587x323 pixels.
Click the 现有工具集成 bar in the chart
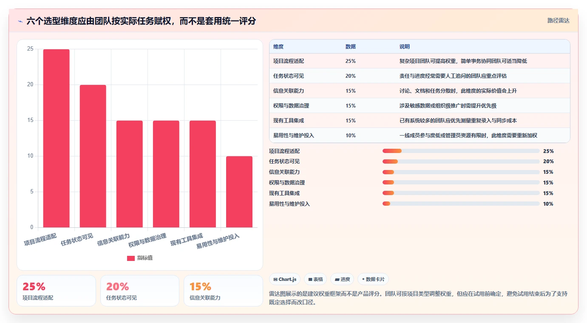point(202,174)
